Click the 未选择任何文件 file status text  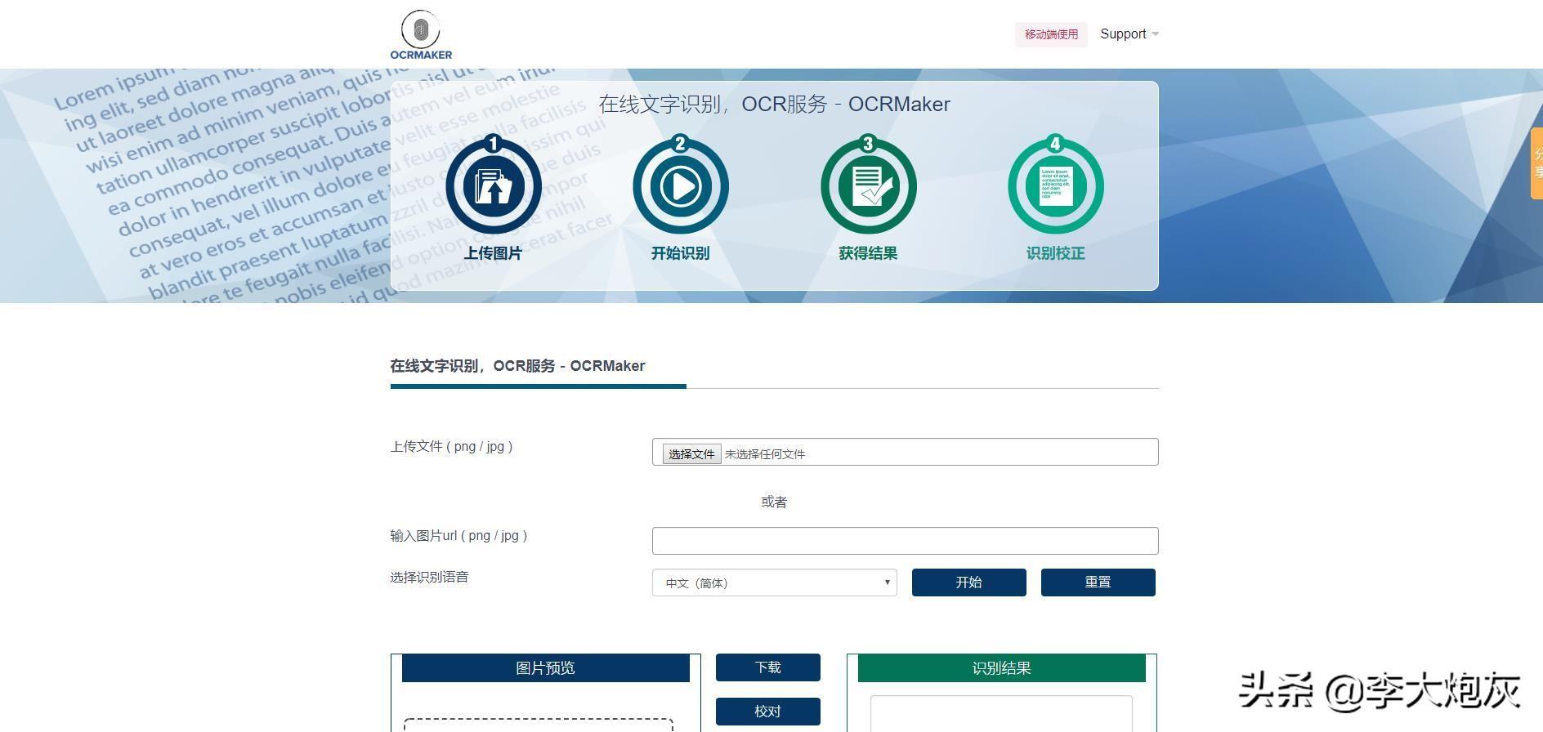click(765, 454)
